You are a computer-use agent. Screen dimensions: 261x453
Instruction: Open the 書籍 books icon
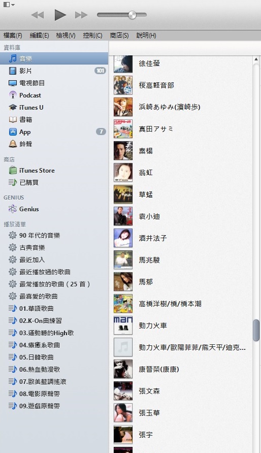pos(13,120)
